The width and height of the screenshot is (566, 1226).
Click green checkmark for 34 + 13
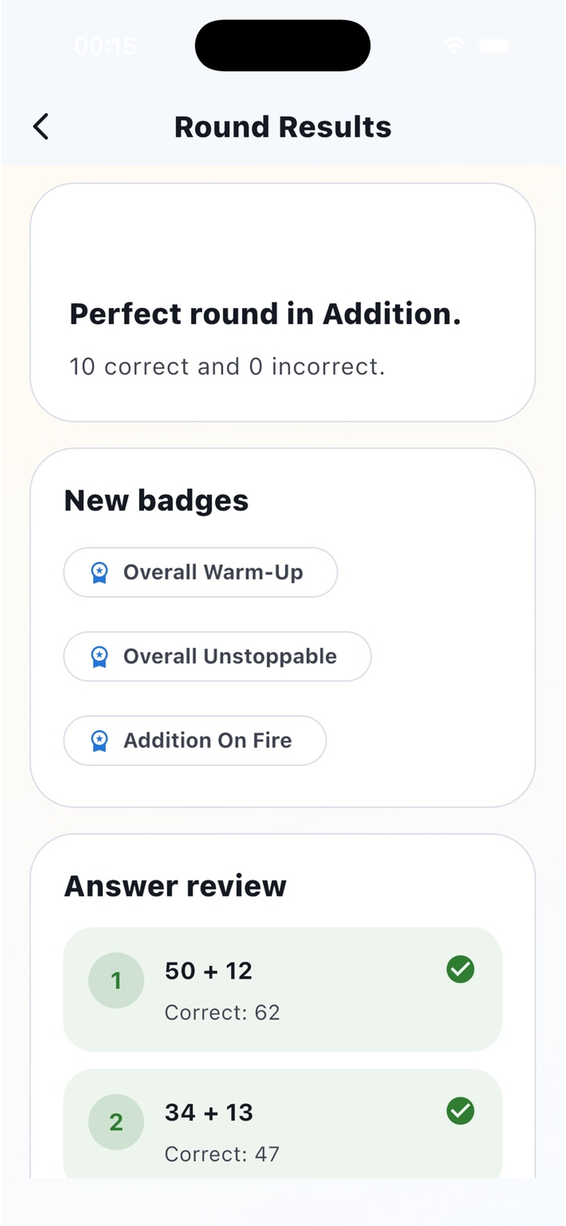tap(460, 1111)
